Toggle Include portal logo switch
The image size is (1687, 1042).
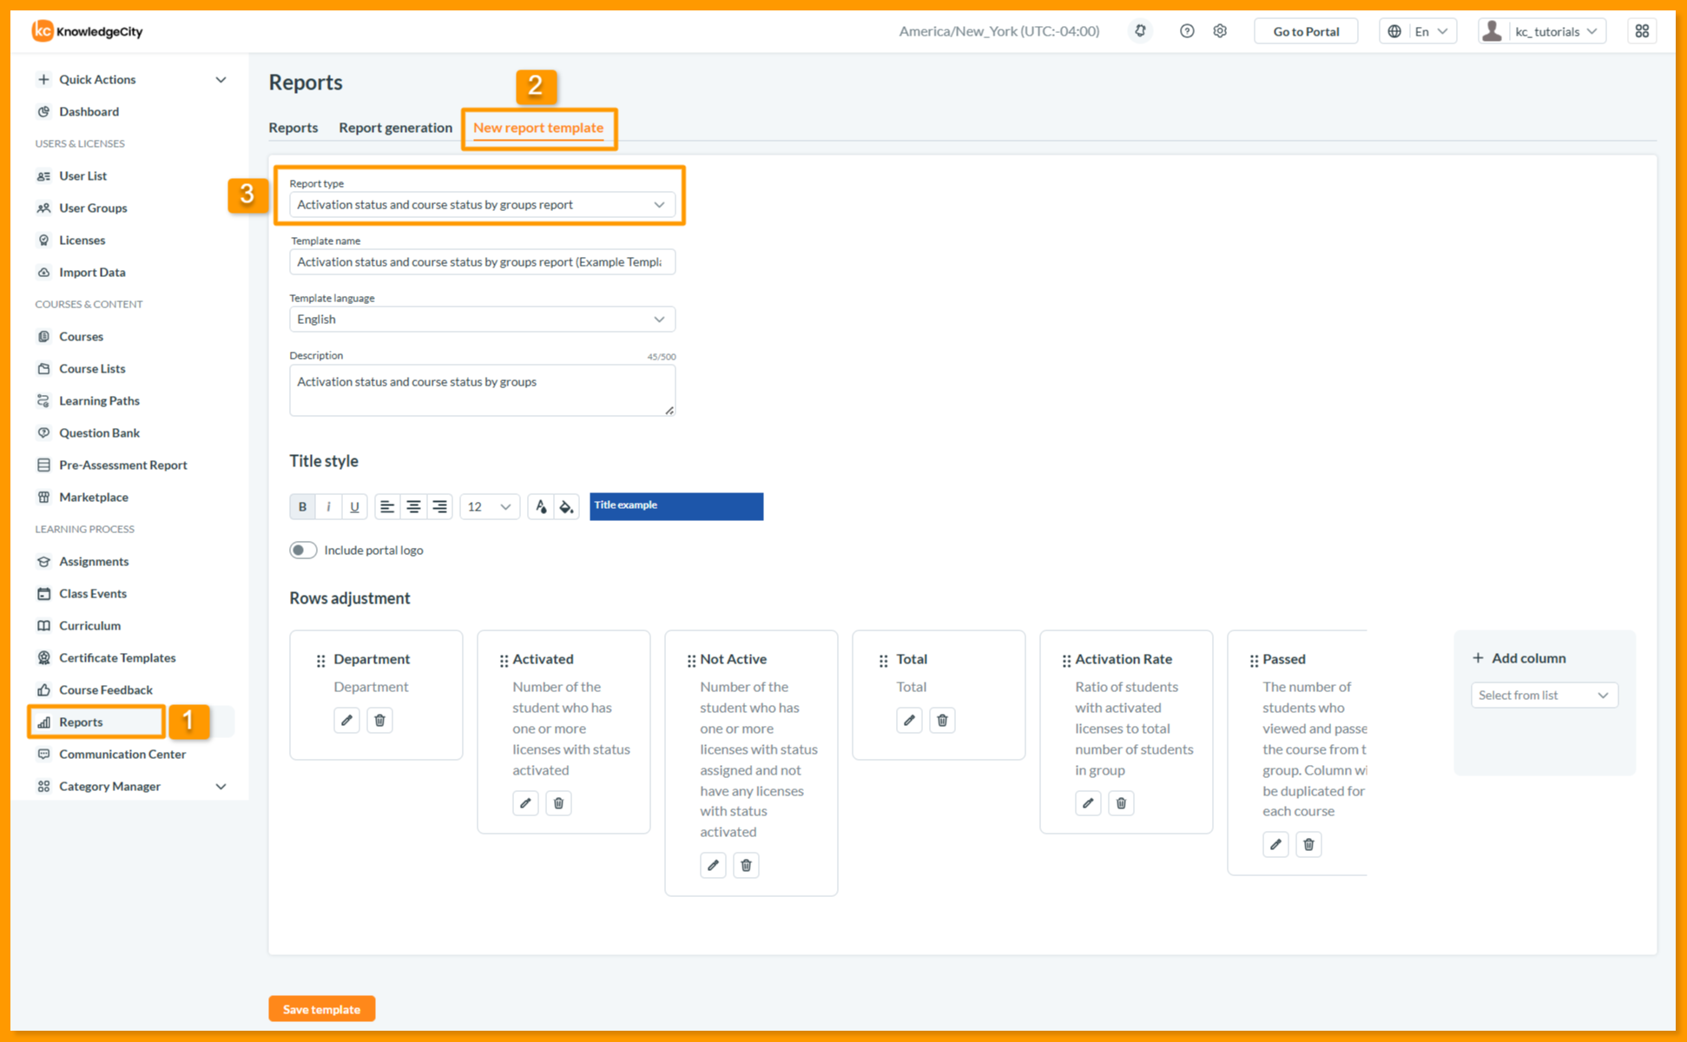303,550
